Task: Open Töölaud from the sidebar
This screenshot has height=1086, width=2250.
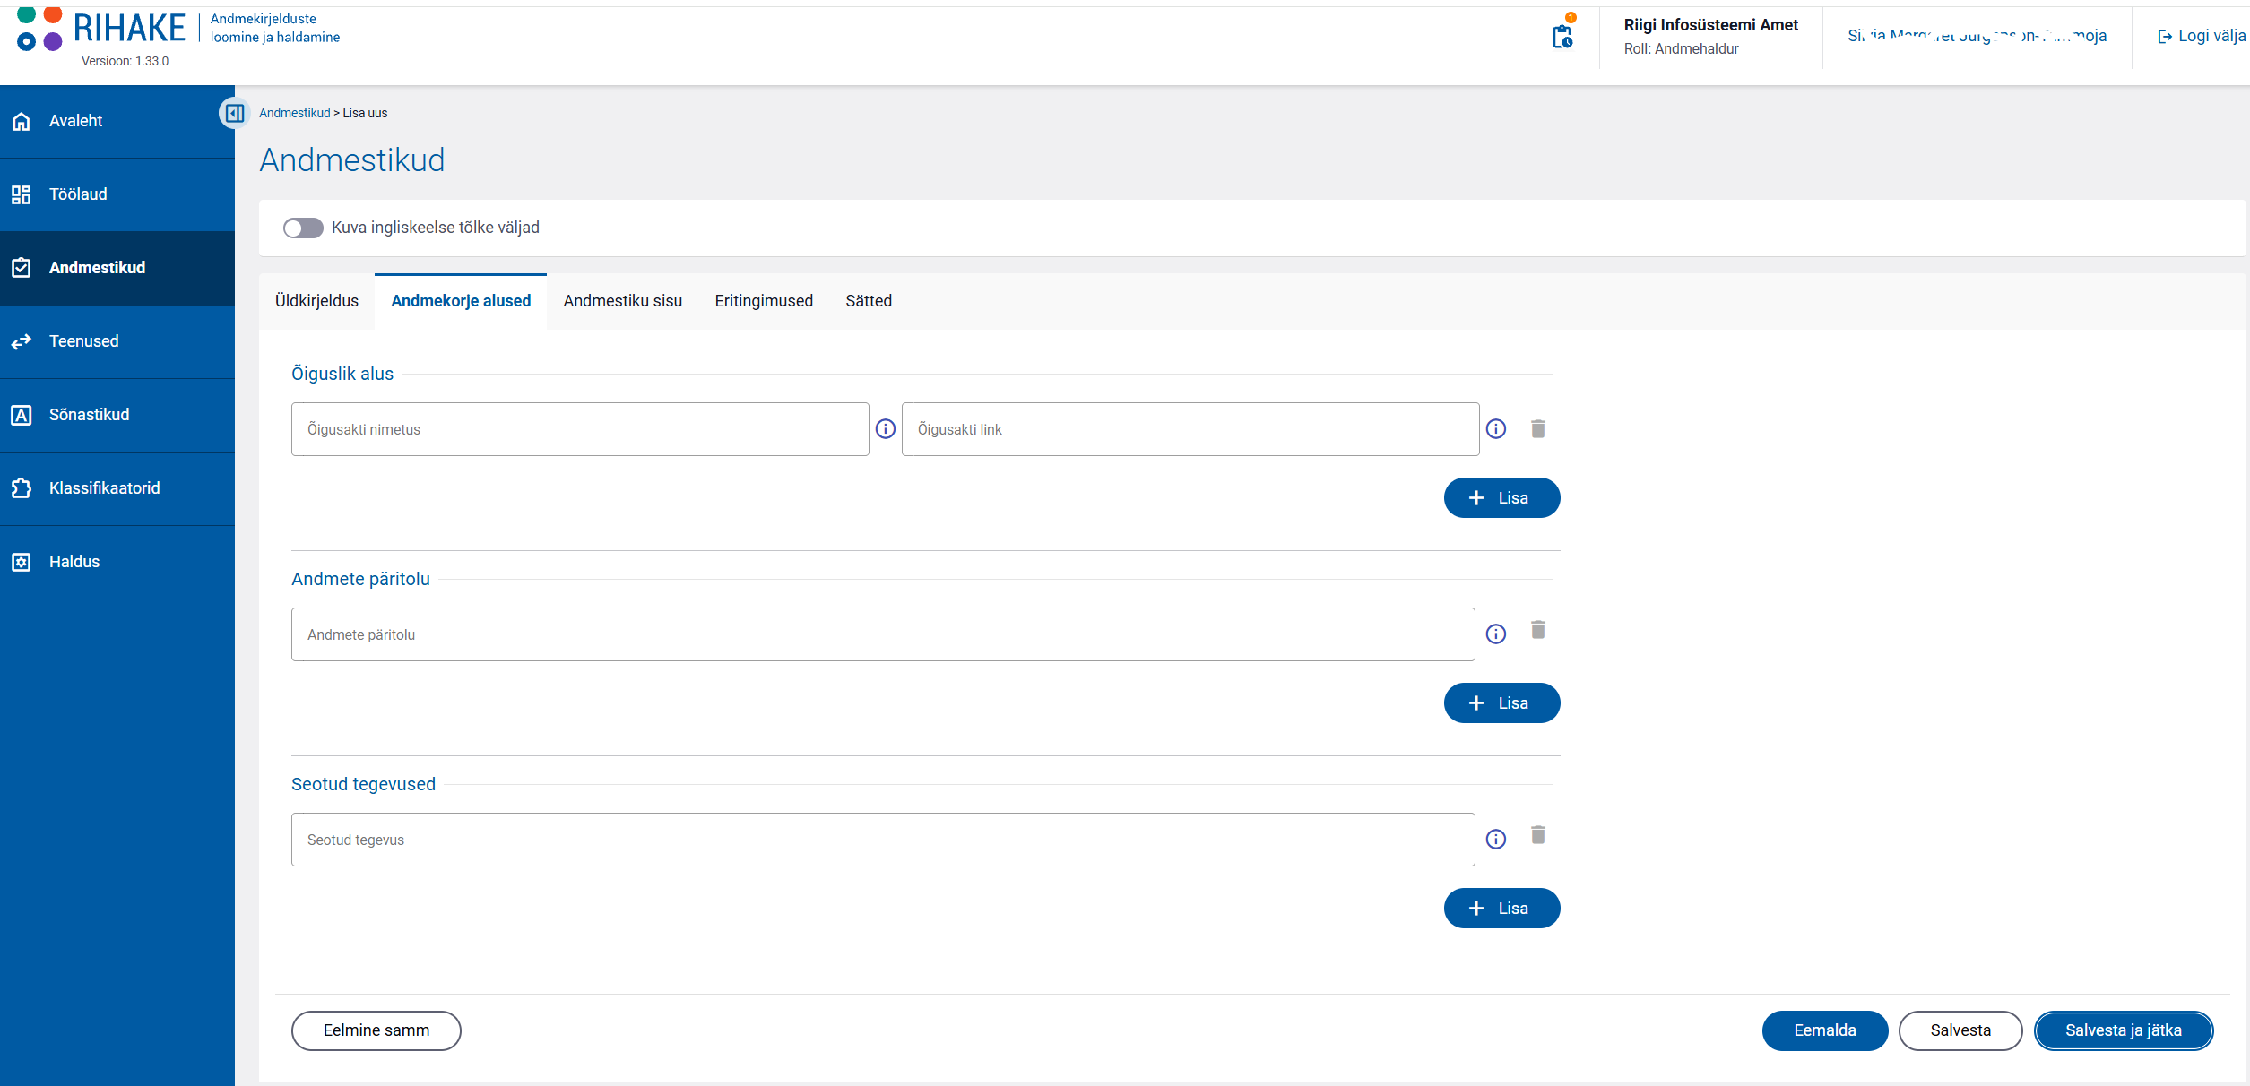Action: click(117, 194)
